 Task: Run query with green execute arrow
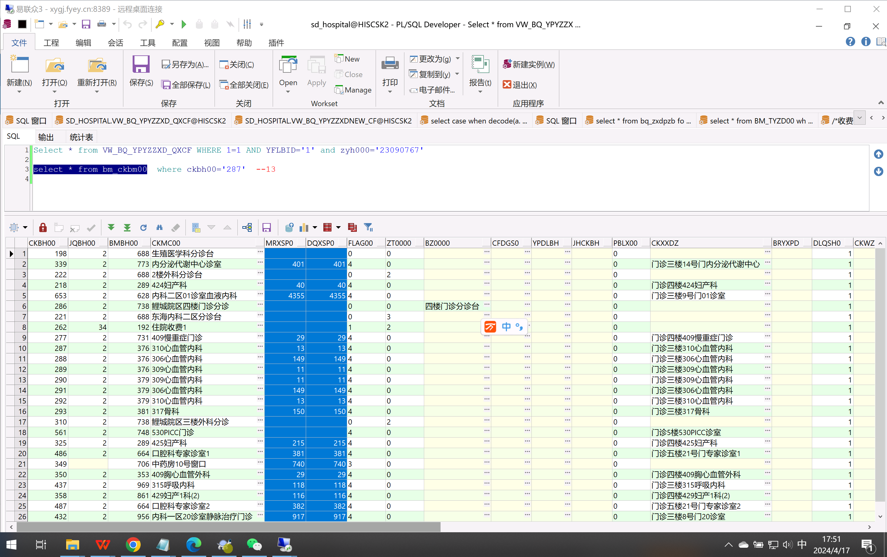[184, 24]
